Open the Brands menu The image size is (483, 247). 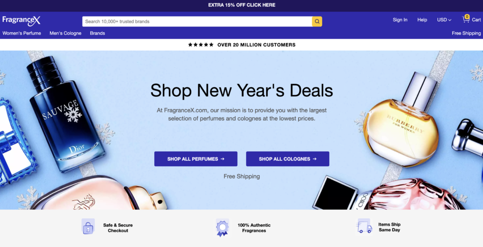click(97, 34)
